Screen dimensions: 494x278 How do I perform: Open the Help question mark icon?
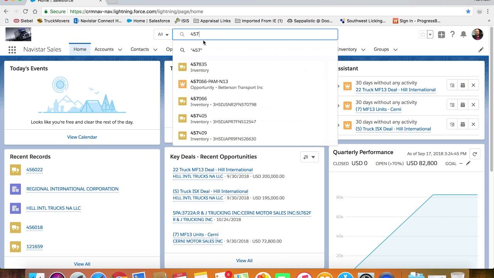452,34
